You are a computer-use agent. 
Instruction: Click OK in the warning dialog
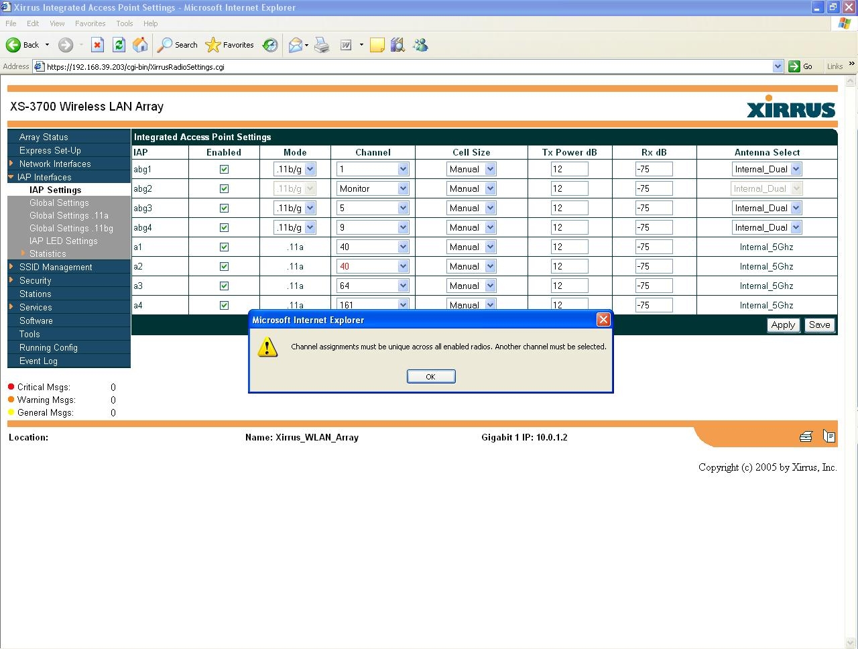(x=431, y=377)
